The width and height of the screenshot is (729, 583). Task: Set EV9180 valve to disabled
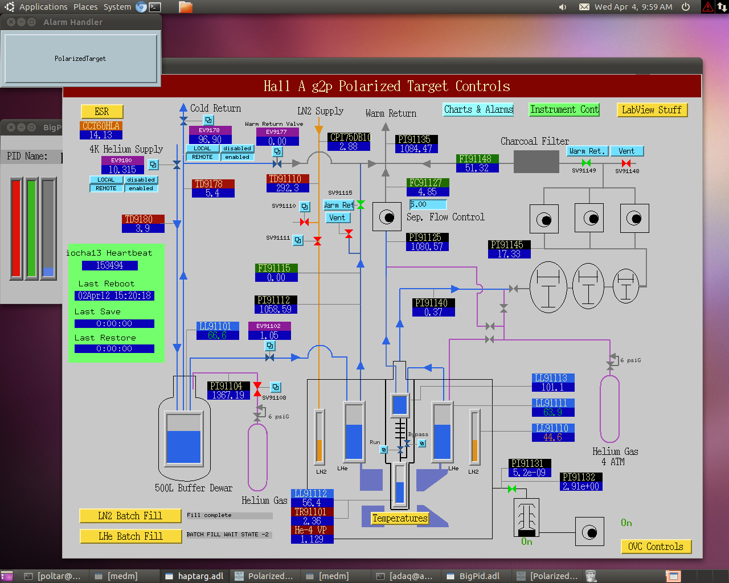click(141, 180)
